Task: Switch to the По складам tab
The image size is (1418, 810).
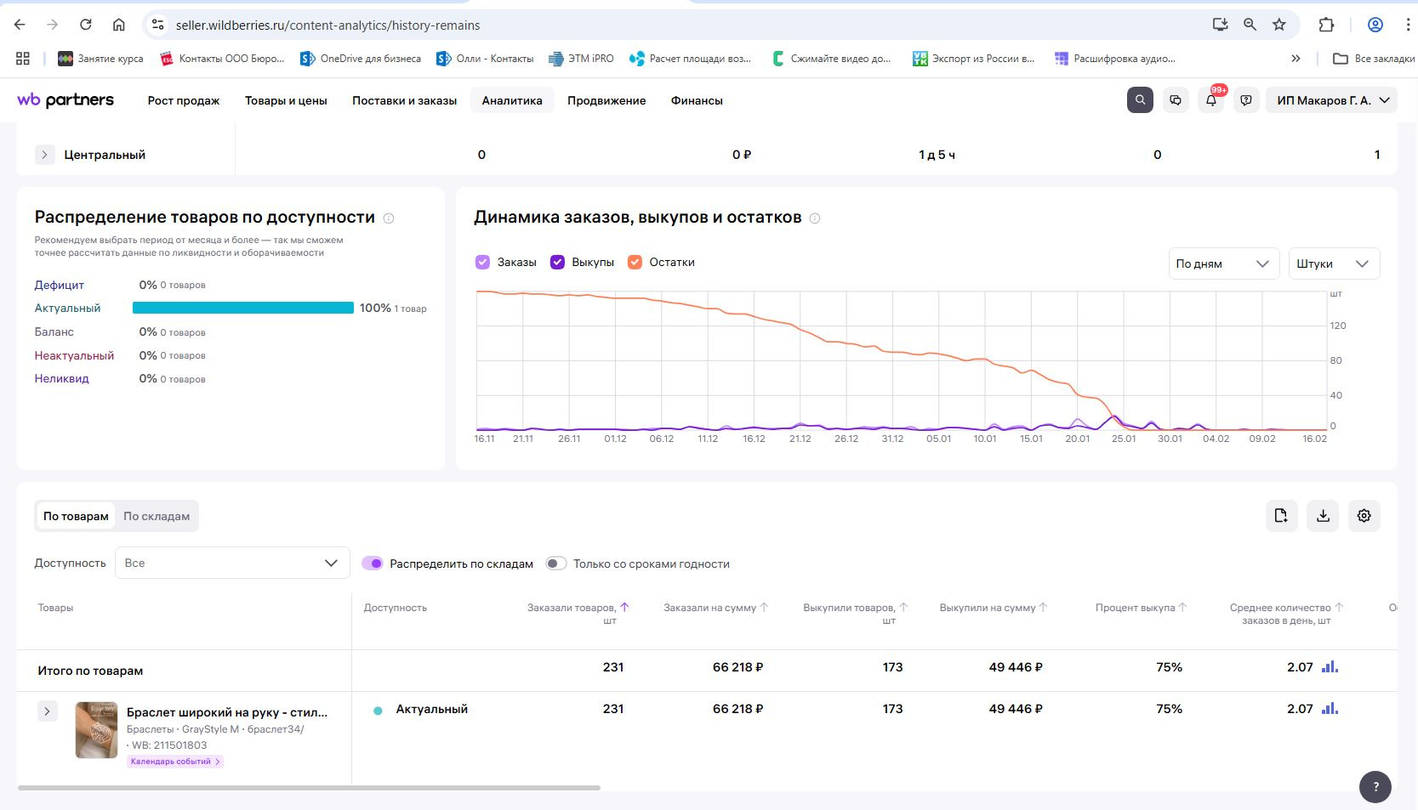Action: click(157, 516)
